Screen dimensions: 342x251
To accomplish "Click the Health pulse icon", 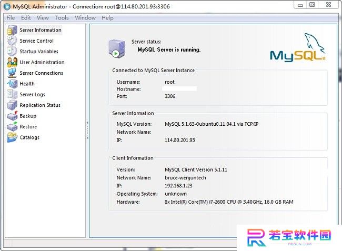I will (x=12, y=84).
